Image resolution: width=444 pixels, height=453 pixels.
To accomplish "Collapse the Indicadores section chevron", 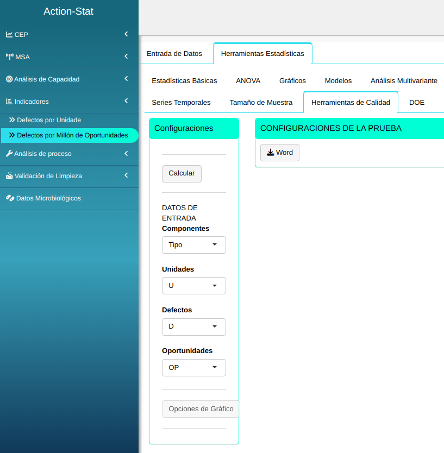I will [126, 101].
